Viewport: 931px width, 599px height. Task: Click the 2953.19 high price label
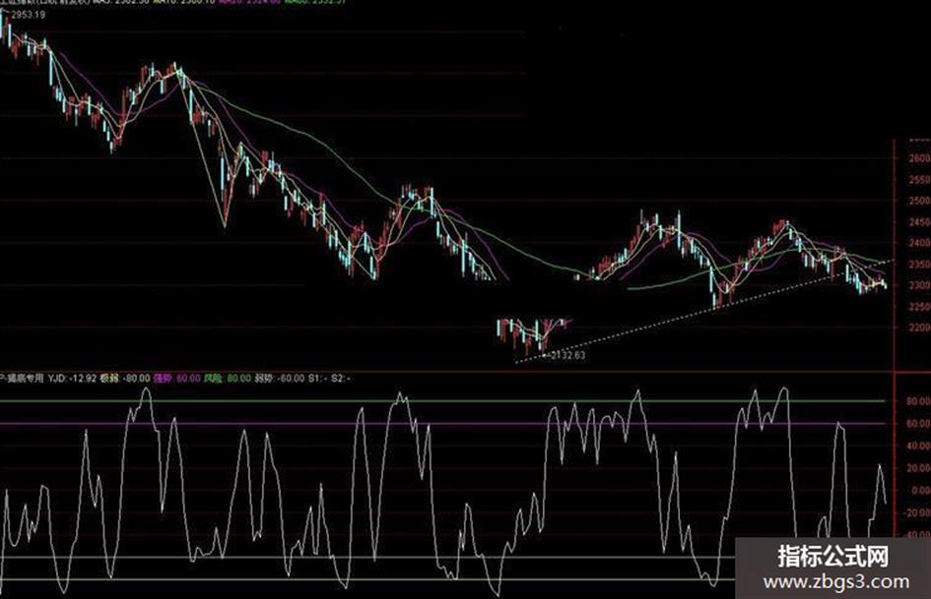(28, 15)
